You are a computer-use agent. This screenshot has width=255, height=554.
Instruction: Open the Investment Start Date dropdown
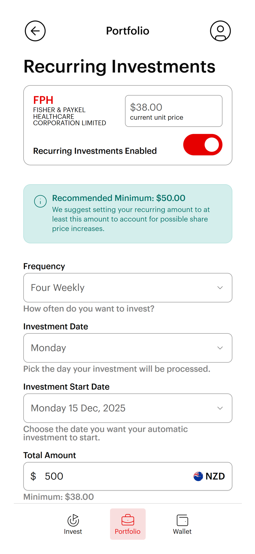point(127,408)
